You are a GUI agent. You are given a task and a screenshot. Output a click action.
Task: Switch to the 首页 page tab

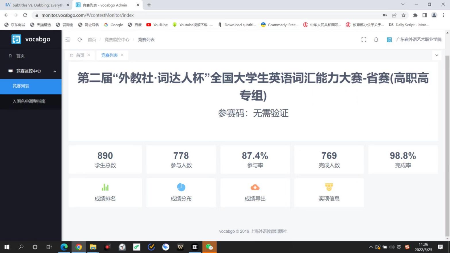[x=80, y=55]
